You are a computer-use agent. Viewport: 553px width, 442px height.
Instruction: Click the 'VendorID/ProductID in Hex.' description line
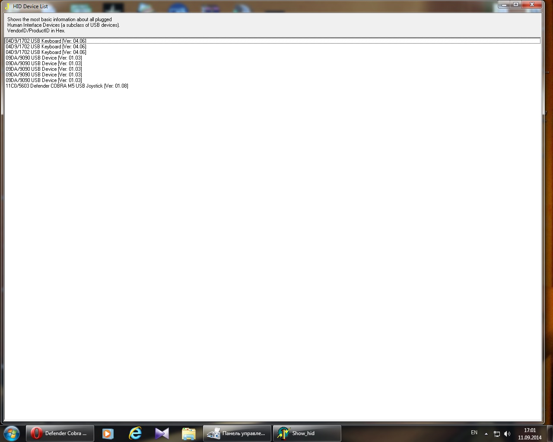36,31
